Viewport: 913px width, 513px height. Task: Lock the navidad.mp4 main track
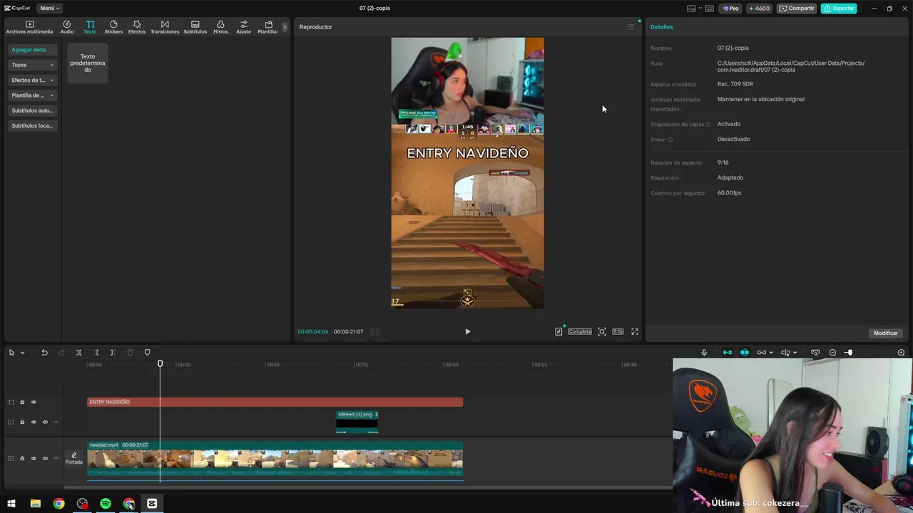[x=22, y=458]
